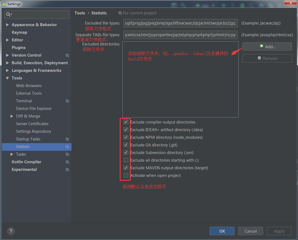Enable 'Exclude all directories starting with (.)'
The width and height of the screenshot is (298, 240).
126,160
